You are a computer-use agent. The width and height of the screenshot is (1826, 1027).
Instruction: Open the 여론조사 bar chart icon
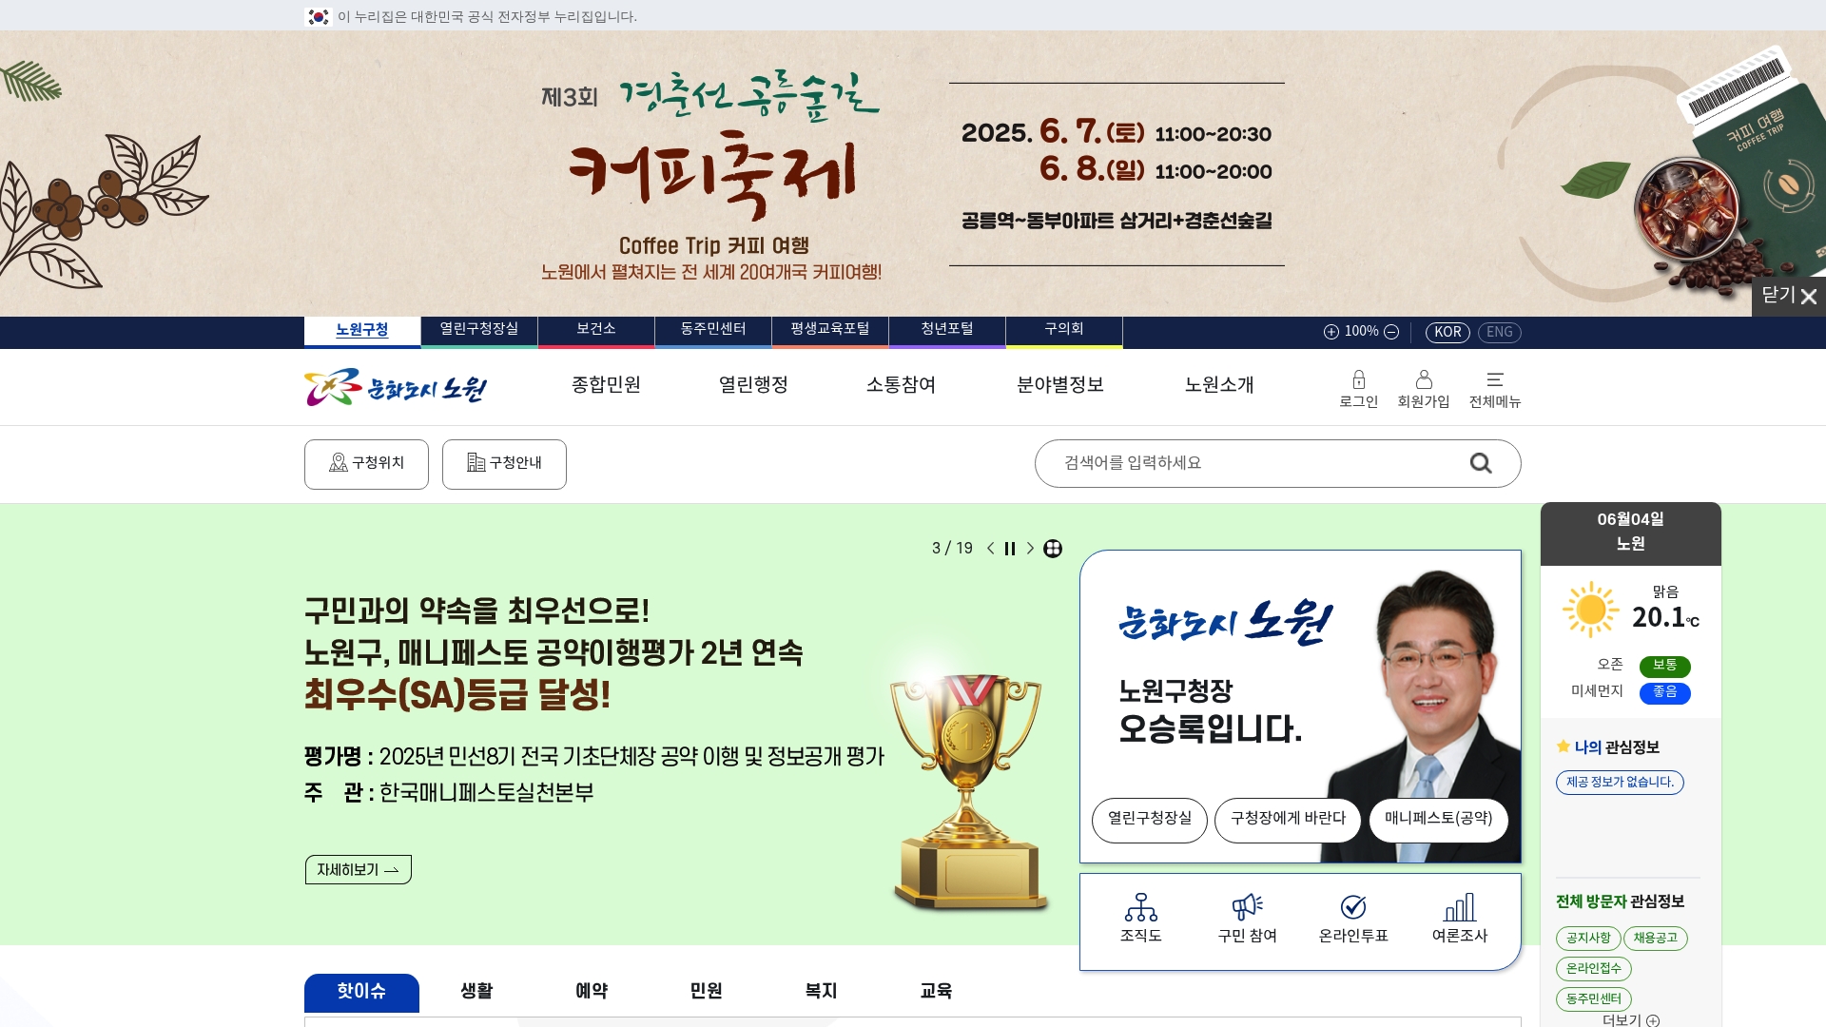click(1460, 907)
